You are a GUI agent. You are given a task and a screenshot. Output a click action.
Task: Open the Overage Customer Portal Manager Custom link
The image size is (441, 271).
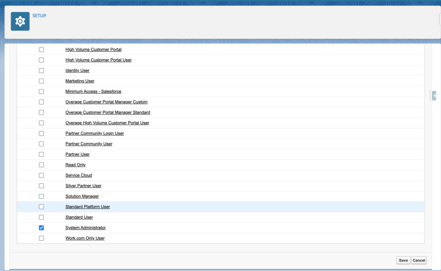coord(106,102)
